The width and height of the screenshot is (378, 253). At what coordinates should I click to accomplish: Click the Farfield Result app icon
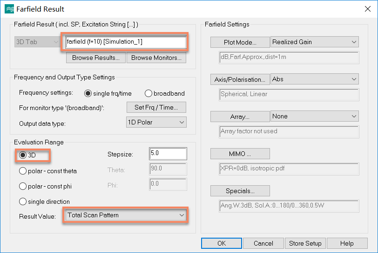(x=9, y=9)
